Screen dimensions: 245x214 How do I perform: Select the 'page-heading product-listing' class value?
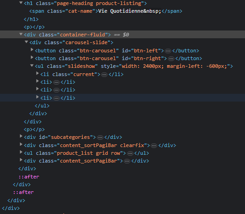click(x=99, y=3)
